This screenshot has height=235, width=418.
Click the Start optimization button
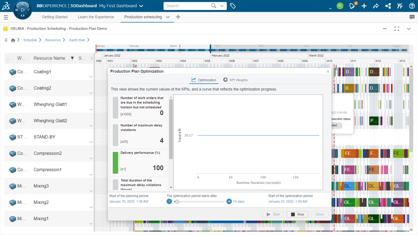[x=273, y=214]
